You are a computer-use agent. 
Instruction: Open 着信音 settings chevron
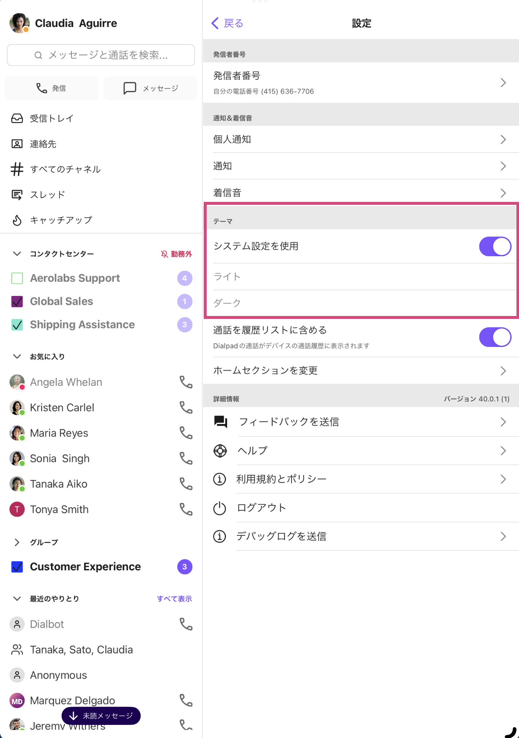point(503,193)
